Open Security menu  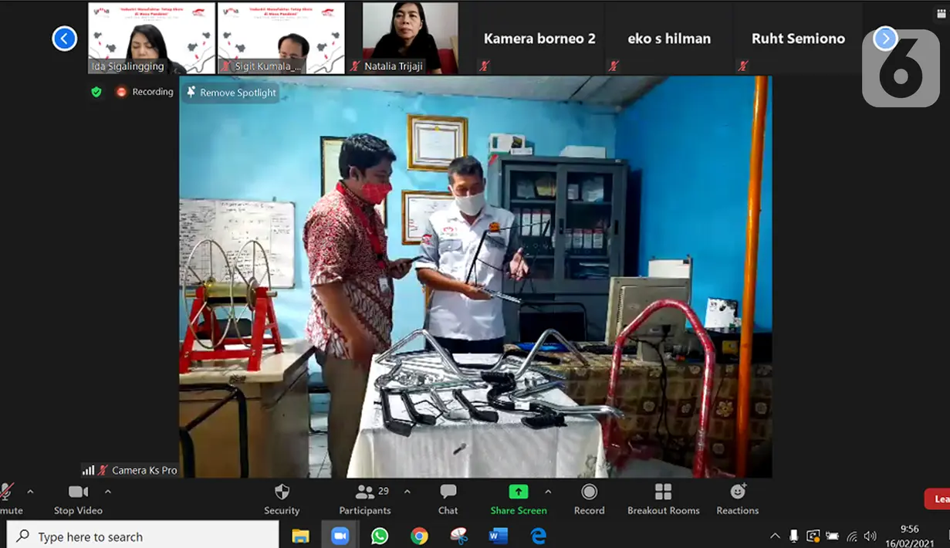(x=282, y=499)
